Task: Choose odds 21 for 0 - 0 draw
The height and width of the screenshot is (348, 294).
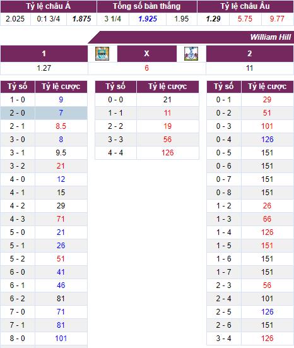Action: (167, 100)
